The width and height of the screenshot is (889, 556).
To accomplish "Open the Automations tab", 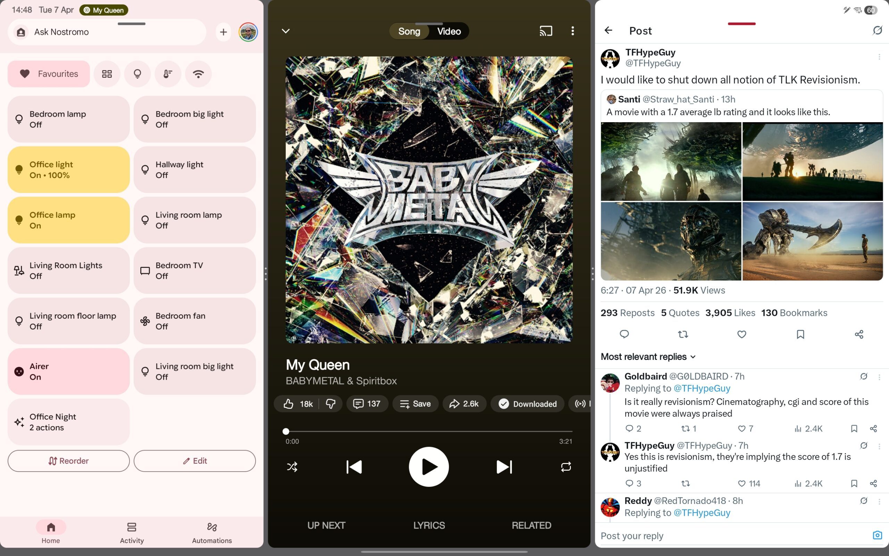I will click(211, 532).
